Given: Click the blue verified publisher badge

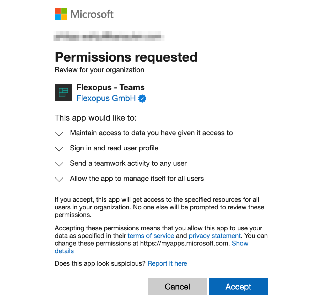Looking at the screenshot, I should 142,99.
